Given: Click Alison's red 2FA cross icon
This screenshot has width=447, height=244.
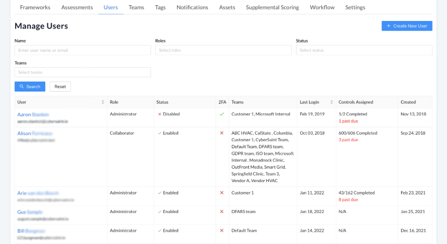Looking at the screenshot, I should pyautogui.click(x=222, y=133).
